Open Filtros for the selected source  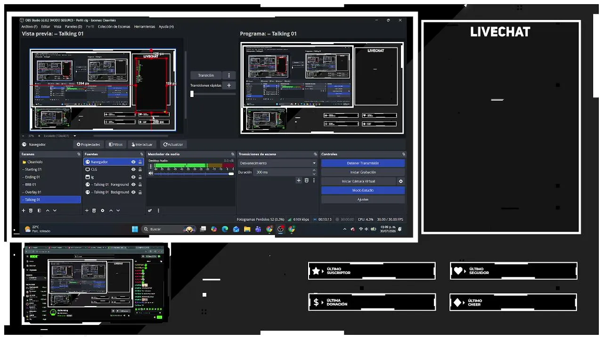(115, 145)
